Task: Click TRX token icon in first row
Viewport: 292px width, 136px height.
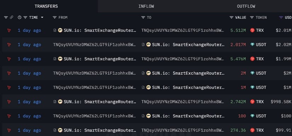Action: click(252, 30)
